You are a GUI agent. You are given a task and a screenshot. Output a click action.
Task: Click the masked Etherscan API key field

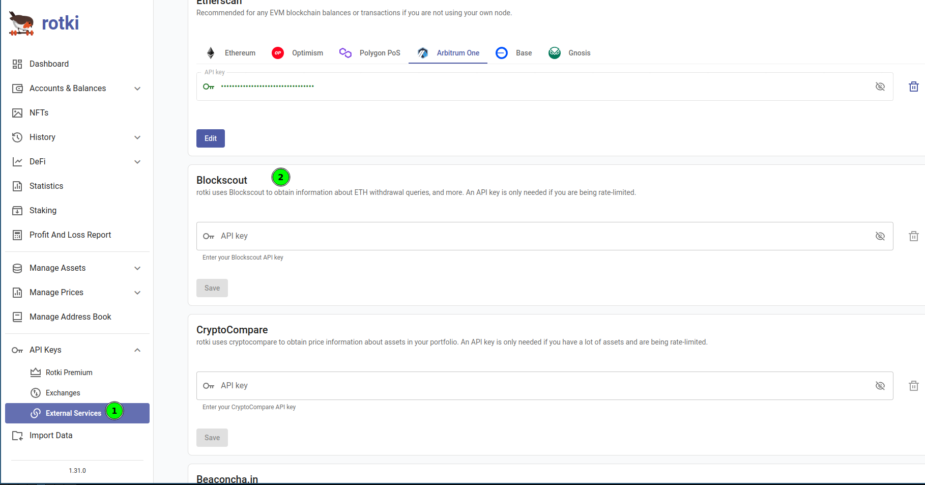pos(545,87)
